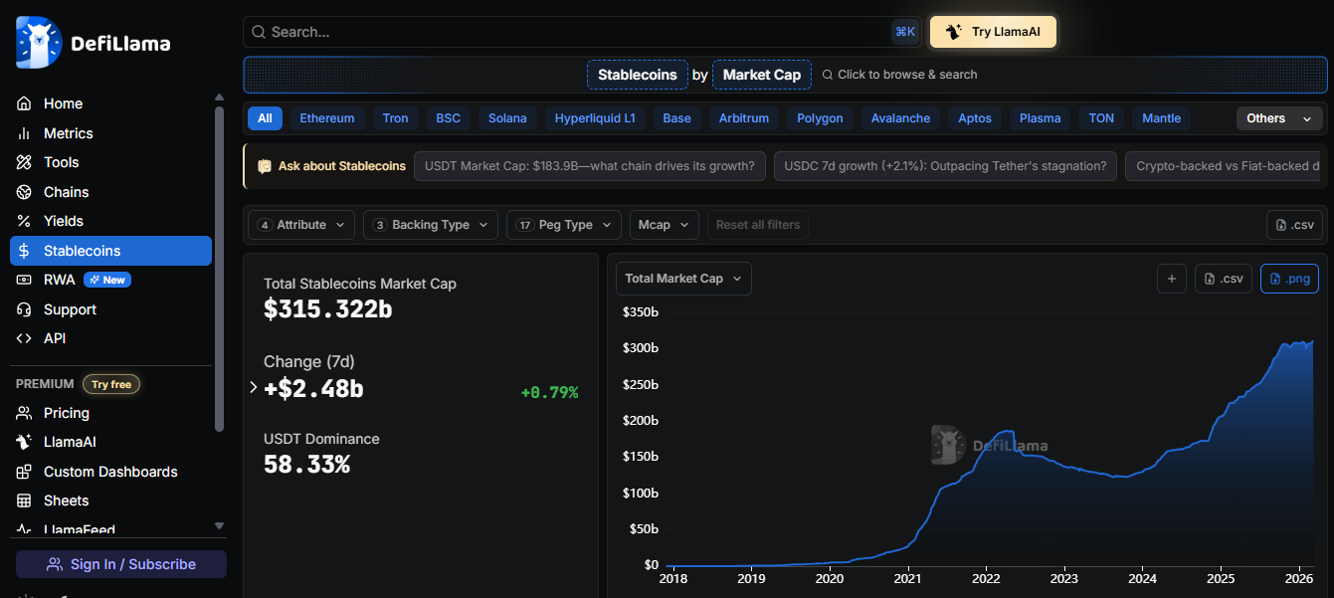Click Sign In / Subscribe button
The height and width of the screenshot is (598, 1334).
(121, 564)
